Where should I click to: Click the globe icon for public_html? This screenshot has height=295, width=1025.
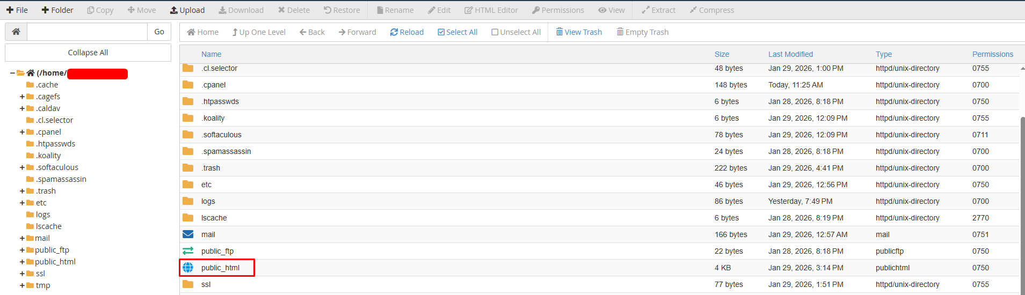point(188,268)
